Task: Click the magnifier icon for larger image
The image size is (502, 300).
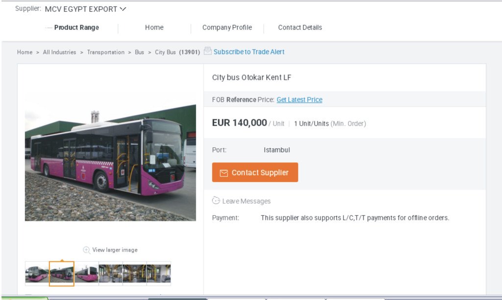Action: pos(87,250)
